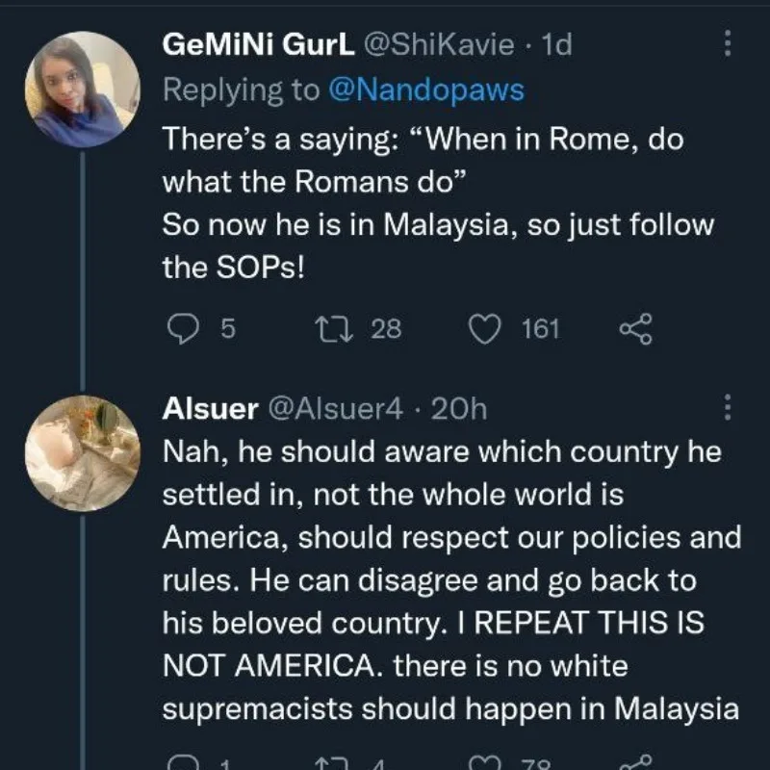This screenshot has height=770, width=770.
Task: Open the 20h timestamp on Alsuer's tweet
Action: 458,408
